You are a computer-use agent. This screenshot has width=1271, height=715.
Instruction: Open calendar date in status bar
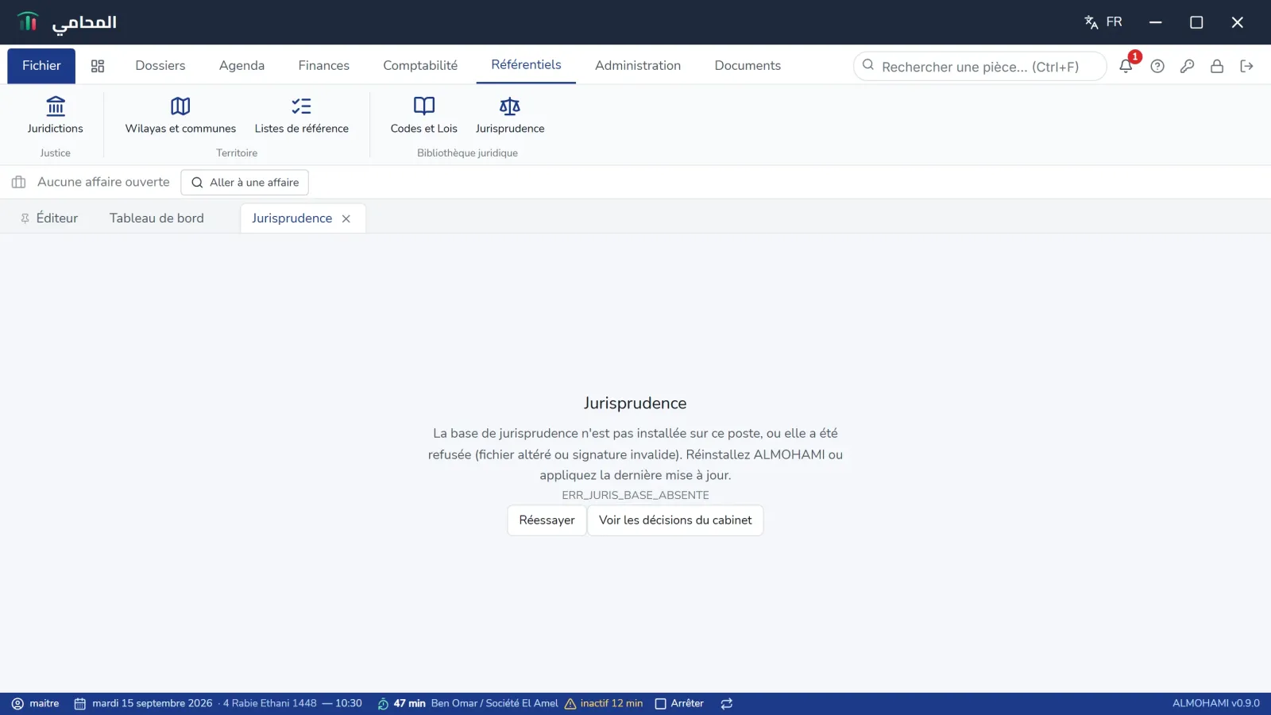218,704
